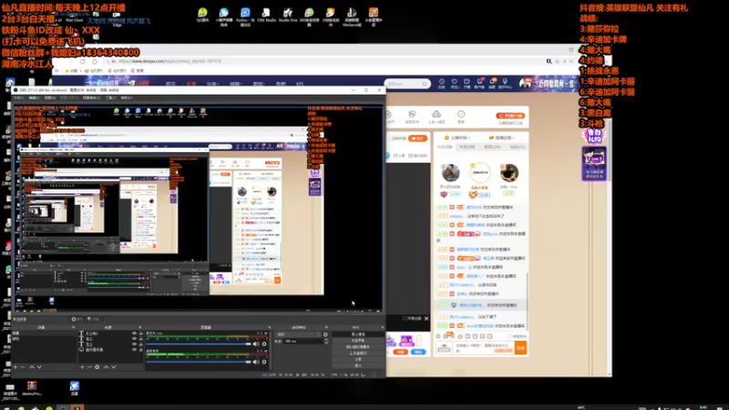
Task: Move the selected source down in OBS
Action: (113, 367)
